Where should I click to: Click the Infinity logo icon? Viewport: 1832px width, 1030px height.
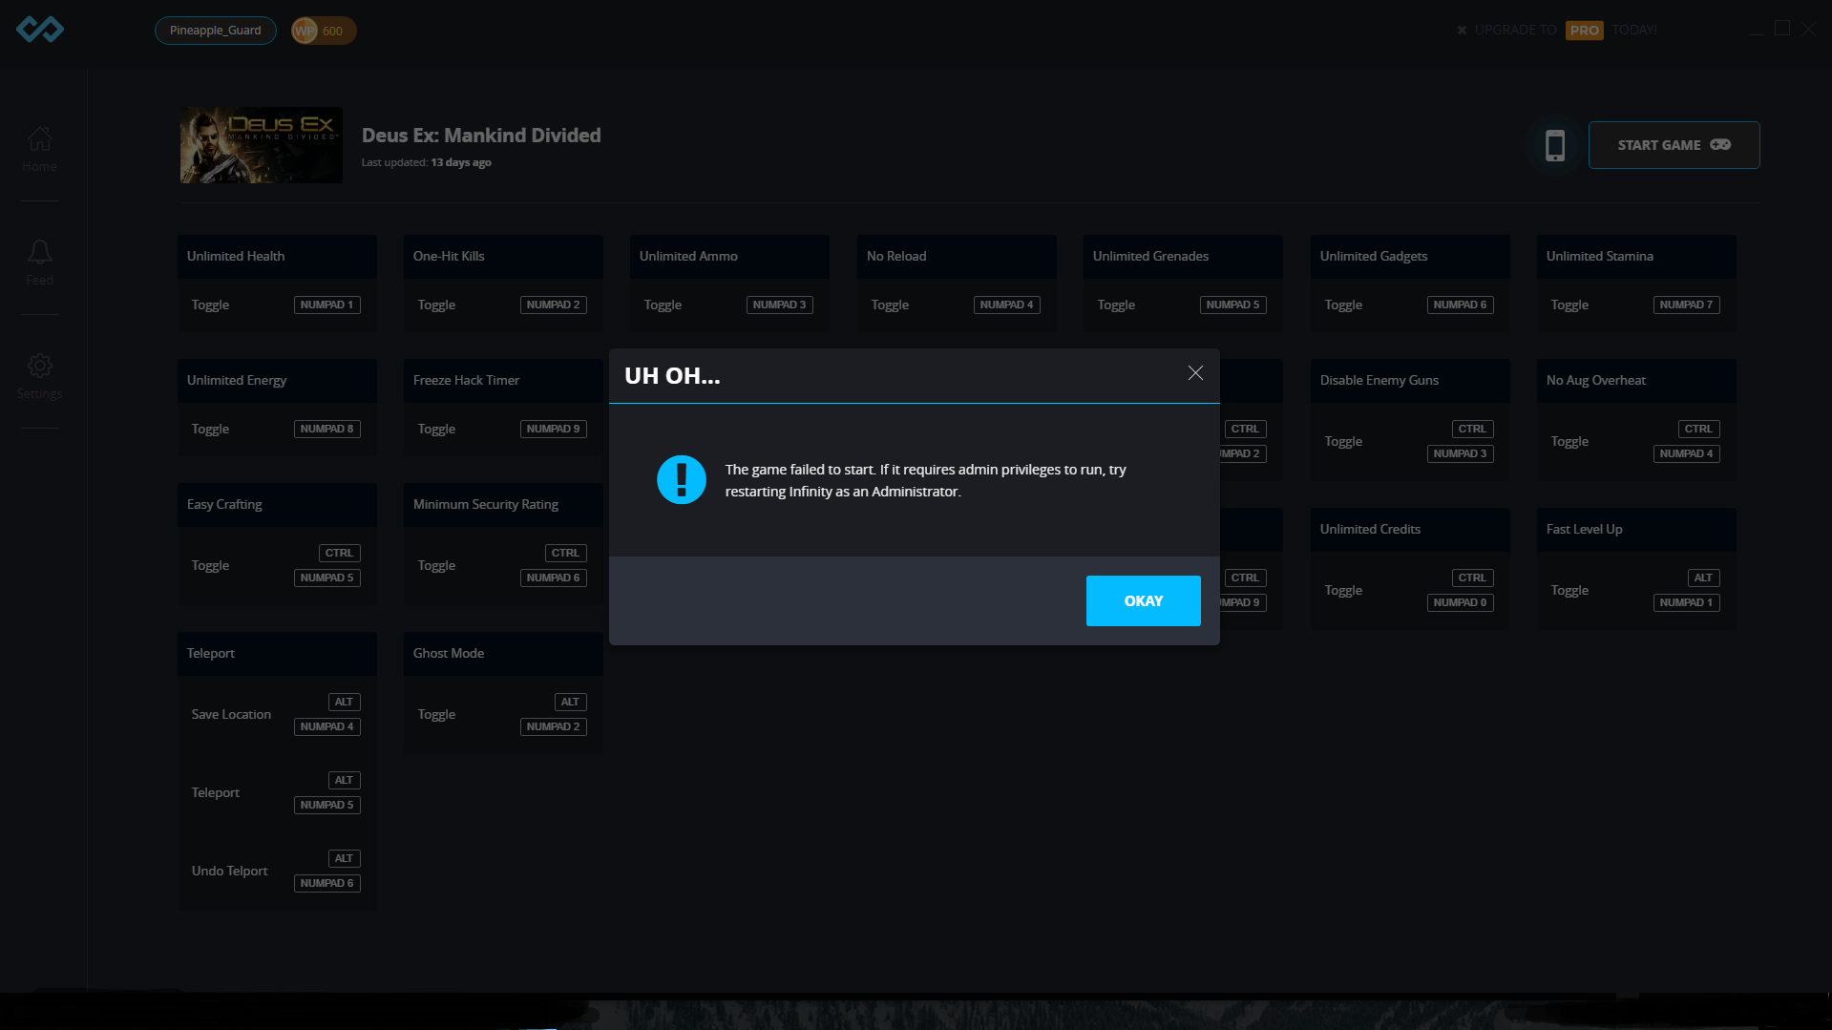[x=40, y=30]
